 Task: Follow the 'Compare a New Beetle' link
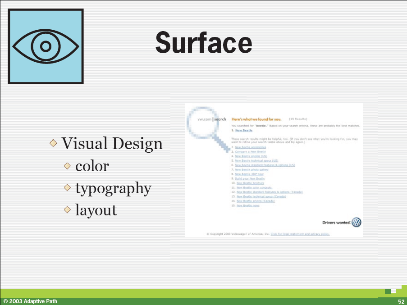250,152
